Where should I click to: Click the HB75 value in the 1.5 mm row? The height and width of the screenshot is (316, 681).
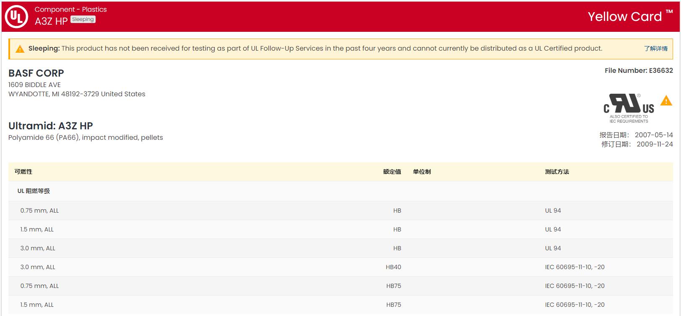(394, 305)
